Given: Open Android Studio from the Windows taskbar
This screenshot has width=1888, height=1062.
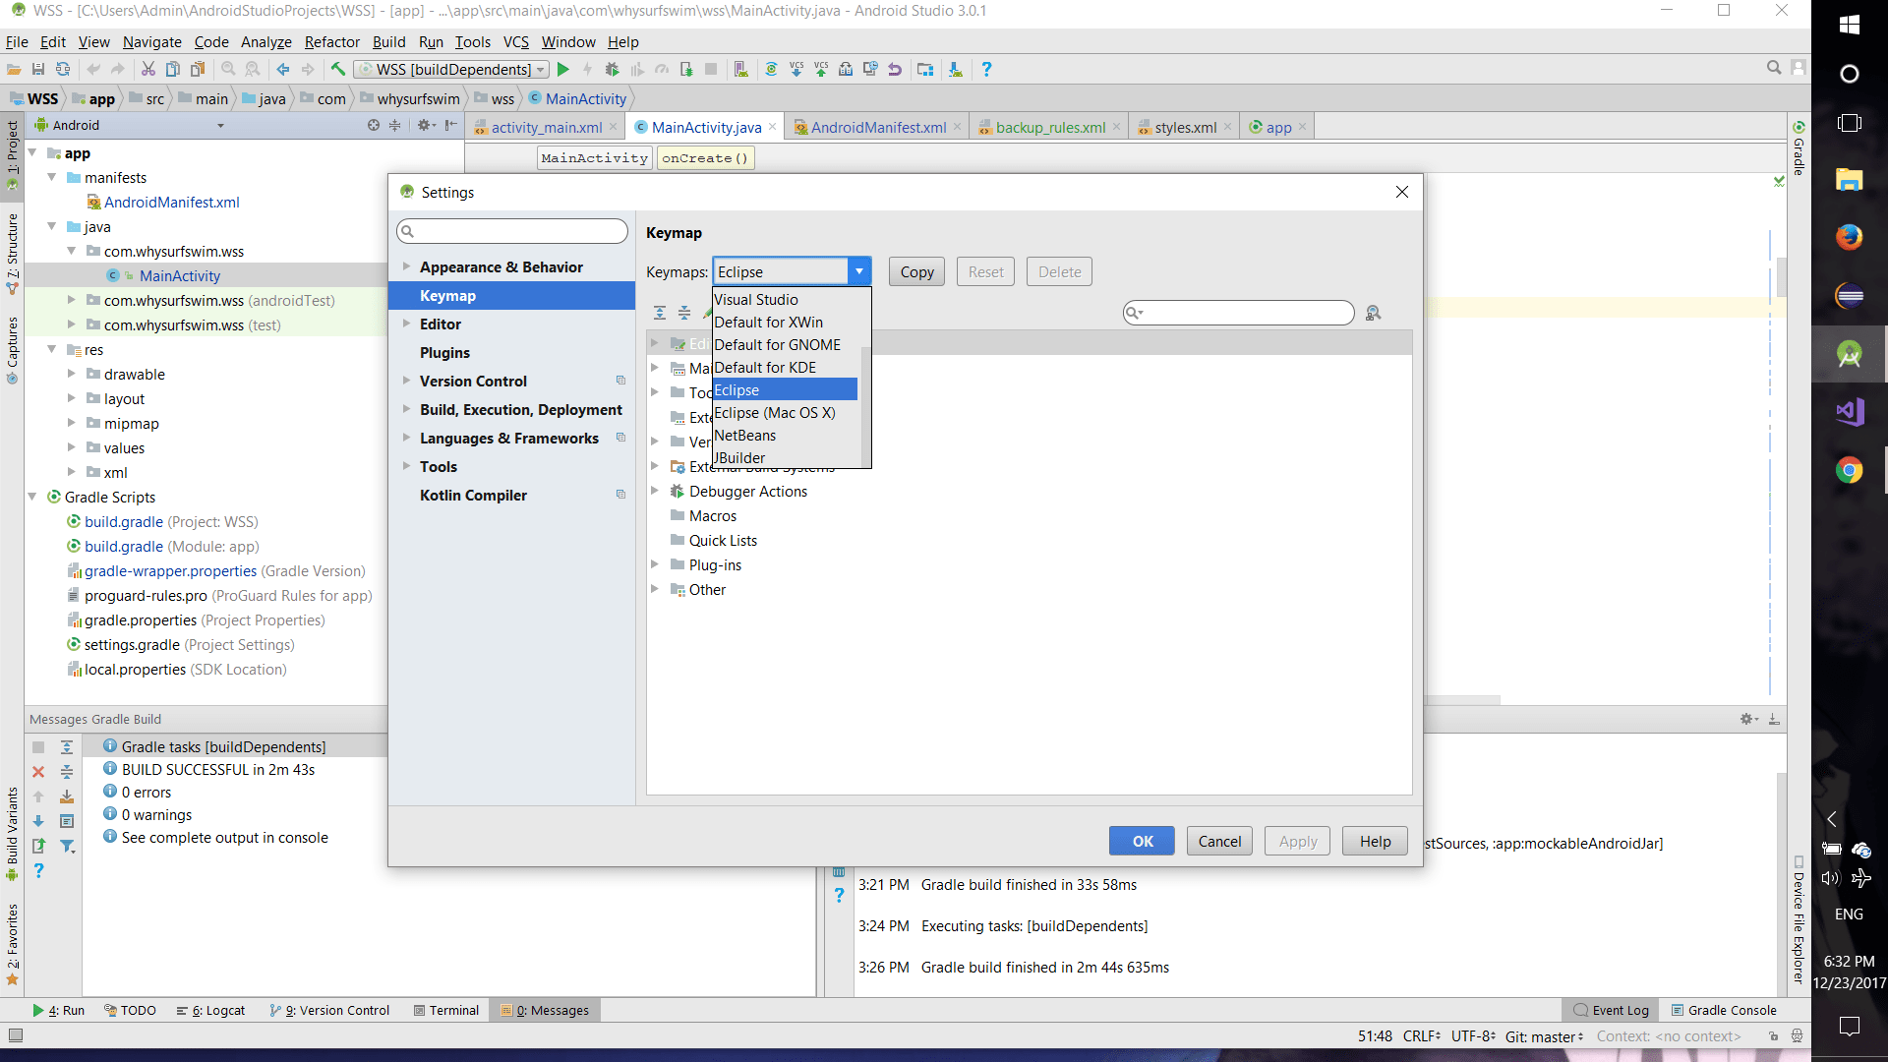Looking at the screenshot, I should pyautogui.click(x=1850, y=354).
